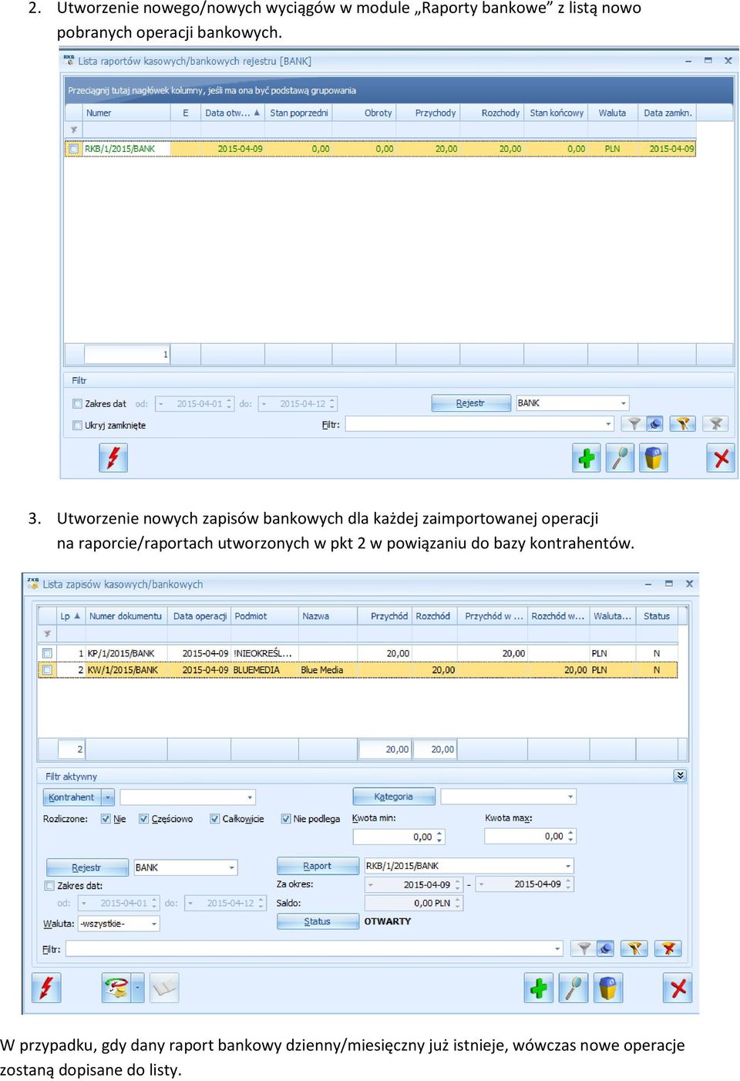
Task: Open dropdown arrow next to the posting icon
Action: click(x=138, y=988)
